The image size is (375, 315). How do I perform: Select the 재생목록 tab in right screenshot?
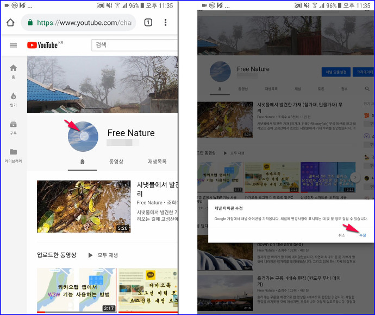271,89
